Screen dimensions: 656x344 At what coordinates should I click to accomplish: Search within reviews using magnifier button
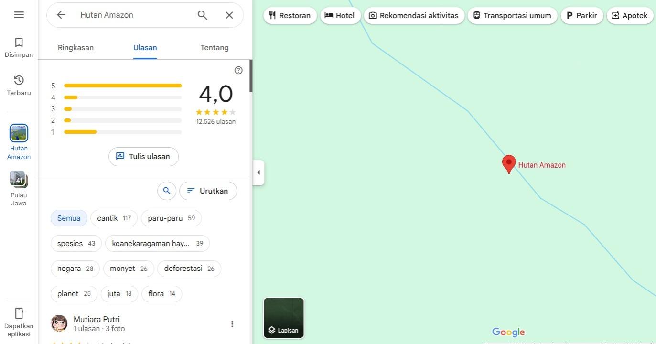166,191
